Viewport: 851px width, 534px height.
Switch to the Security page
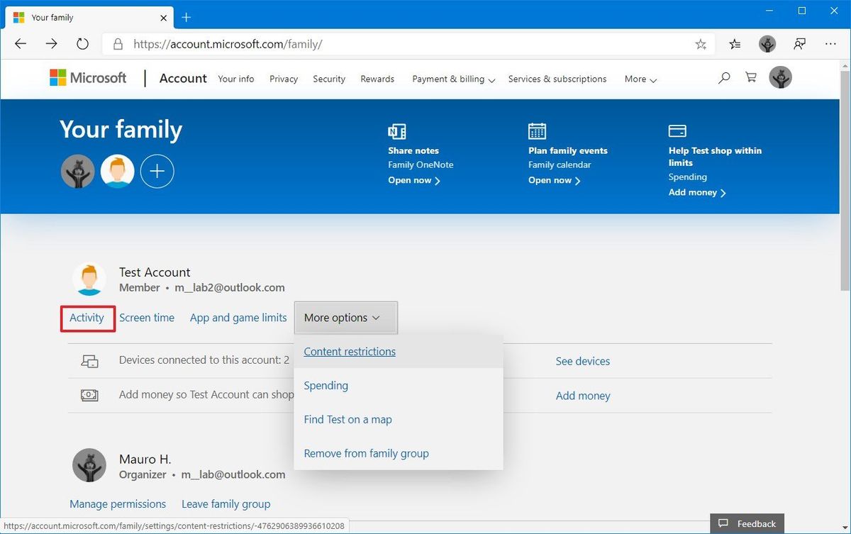[x=328, y=79]
